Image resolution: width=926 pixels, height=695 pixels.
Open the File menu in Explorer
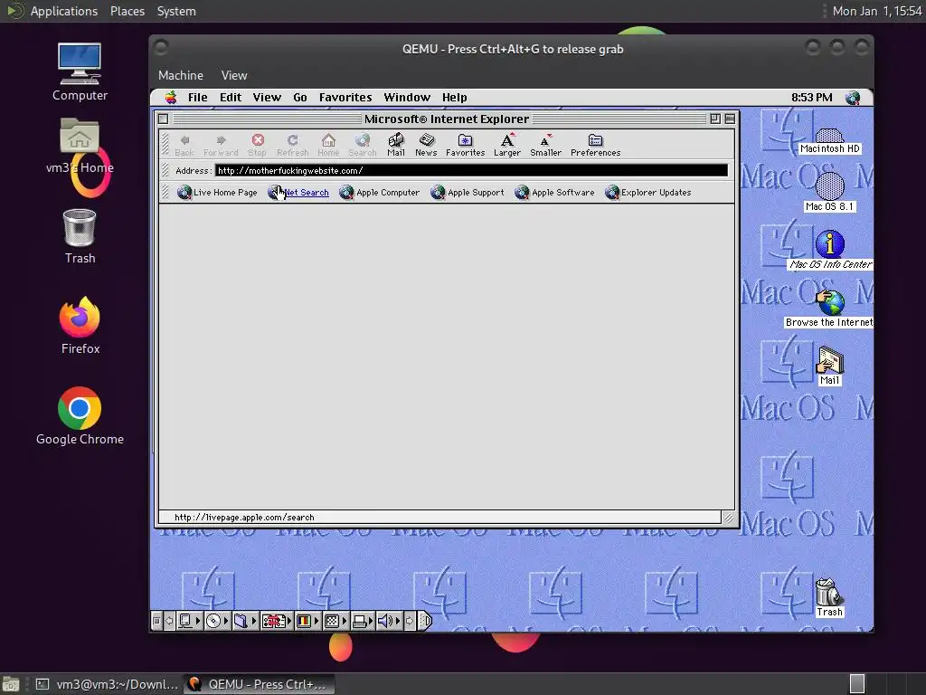coord(198,98)
